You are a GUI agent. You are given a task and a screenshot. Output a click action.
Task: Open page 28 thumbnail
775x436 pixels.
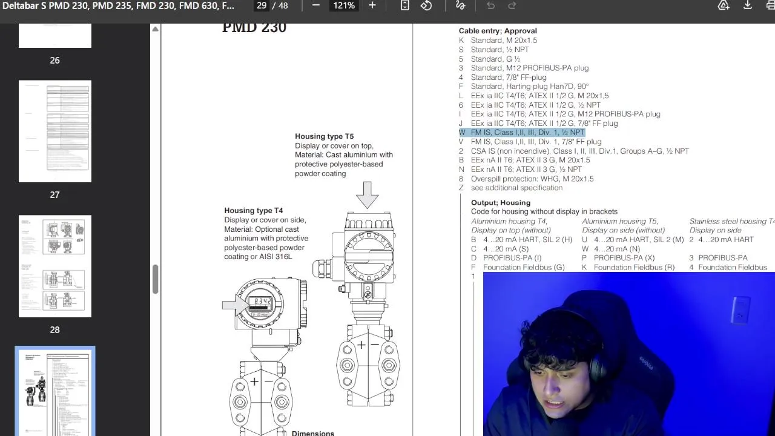tap(55, 266)
